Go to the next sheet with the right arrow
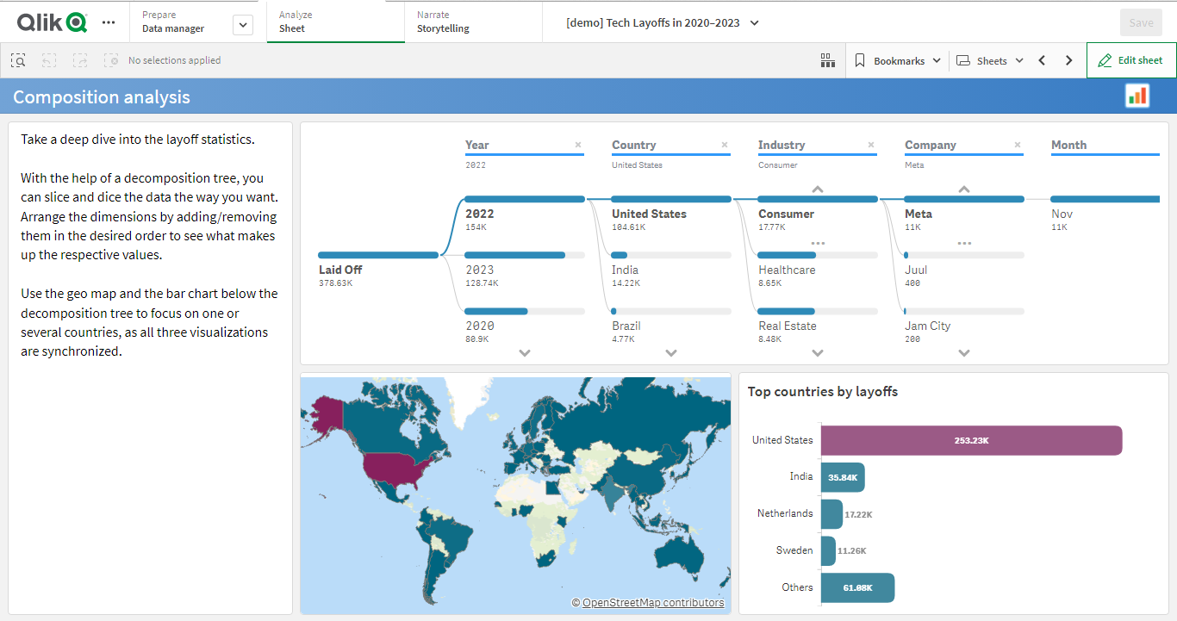 tap(1068, 60)
